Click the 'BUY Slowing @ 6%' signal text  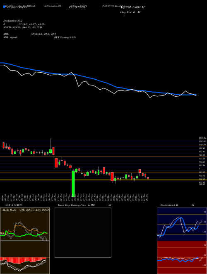pos(65,37)
